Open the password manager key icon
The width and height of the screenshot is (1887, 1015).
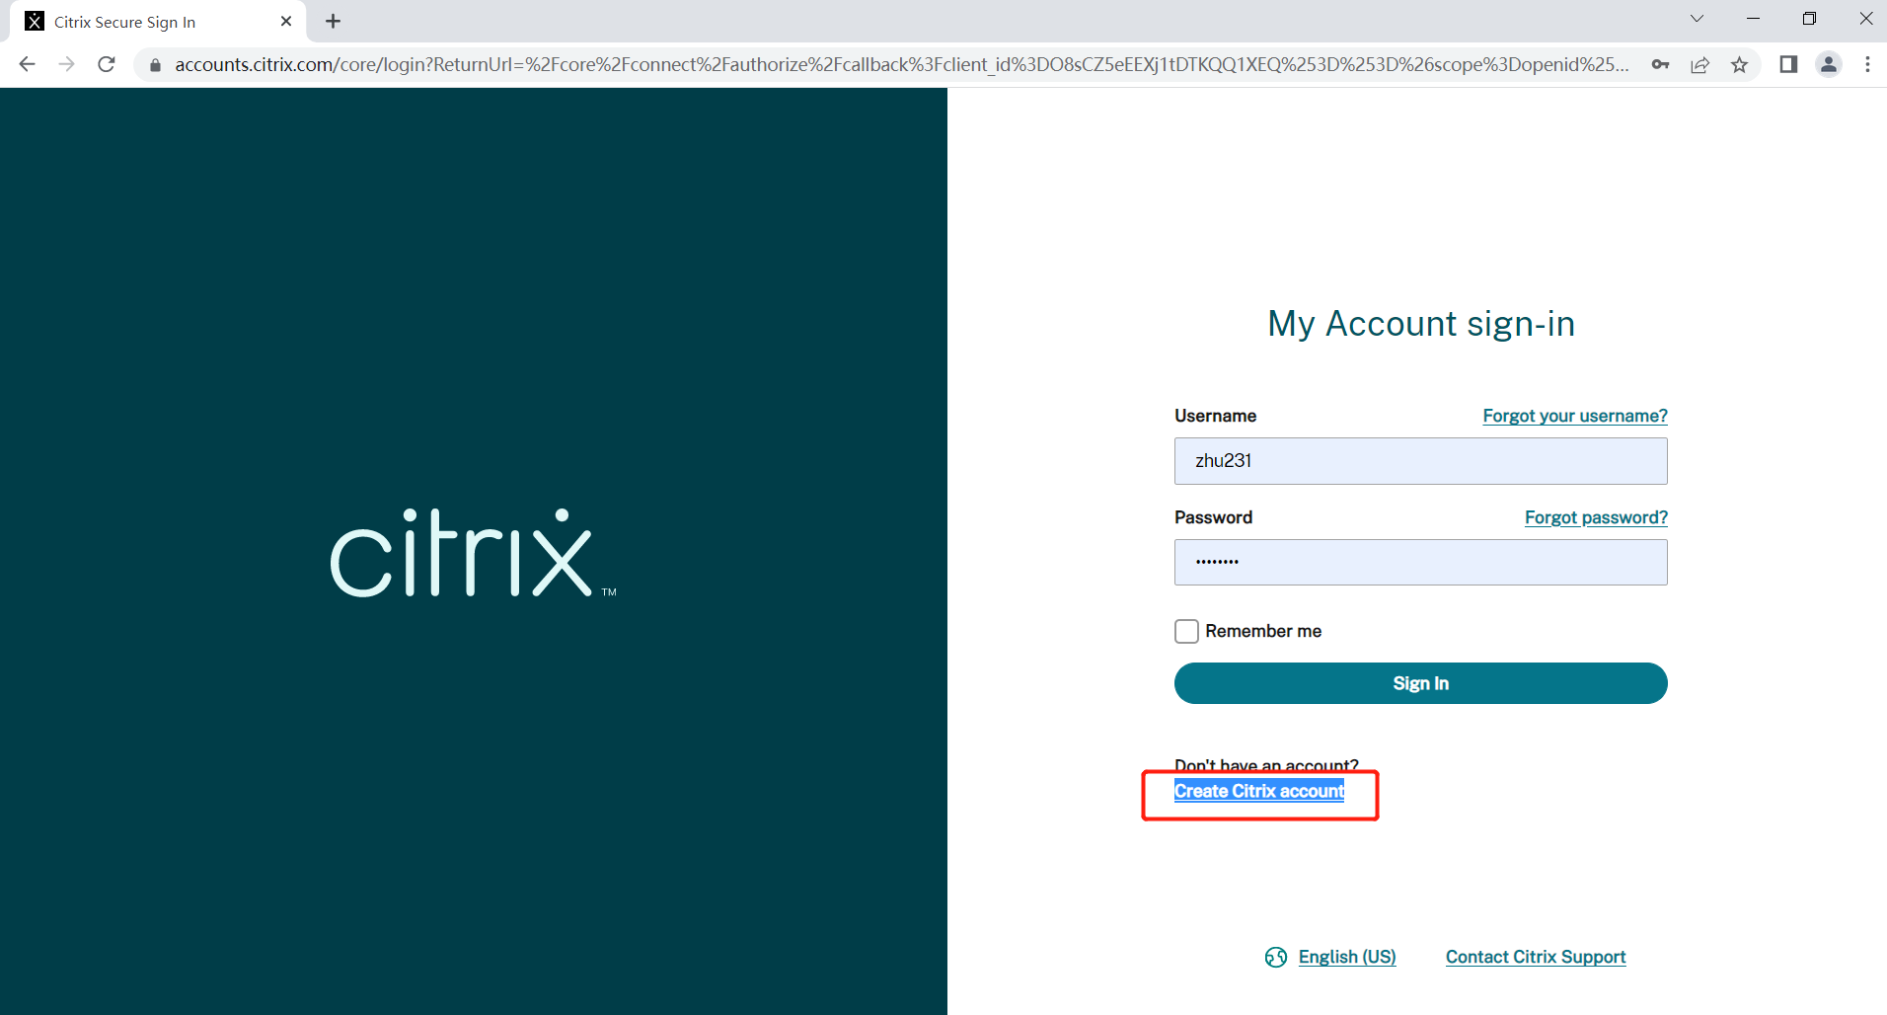(x=1661, y=64)
